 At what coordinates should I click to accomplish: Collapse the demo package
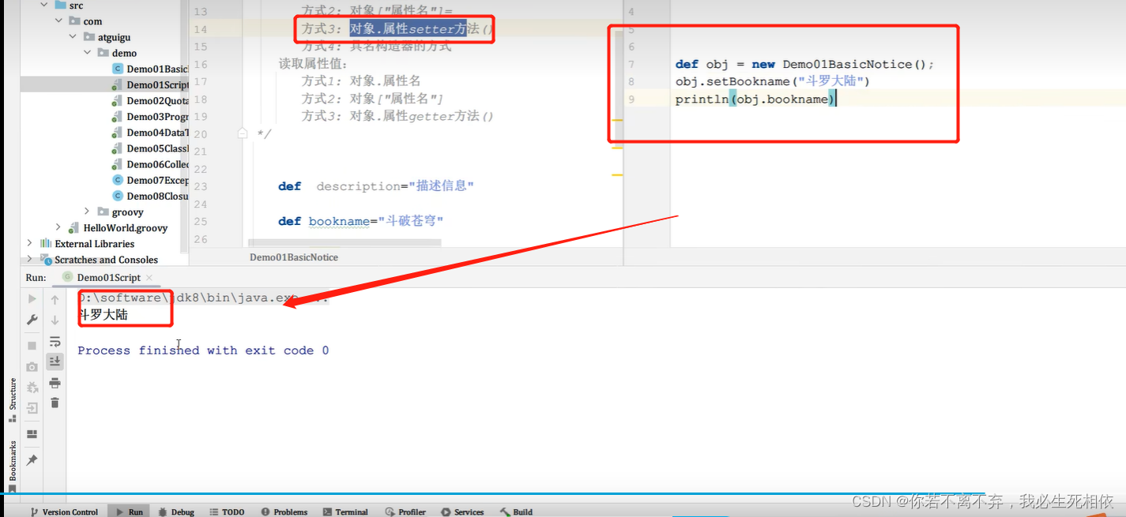click(x=88, y=53)
